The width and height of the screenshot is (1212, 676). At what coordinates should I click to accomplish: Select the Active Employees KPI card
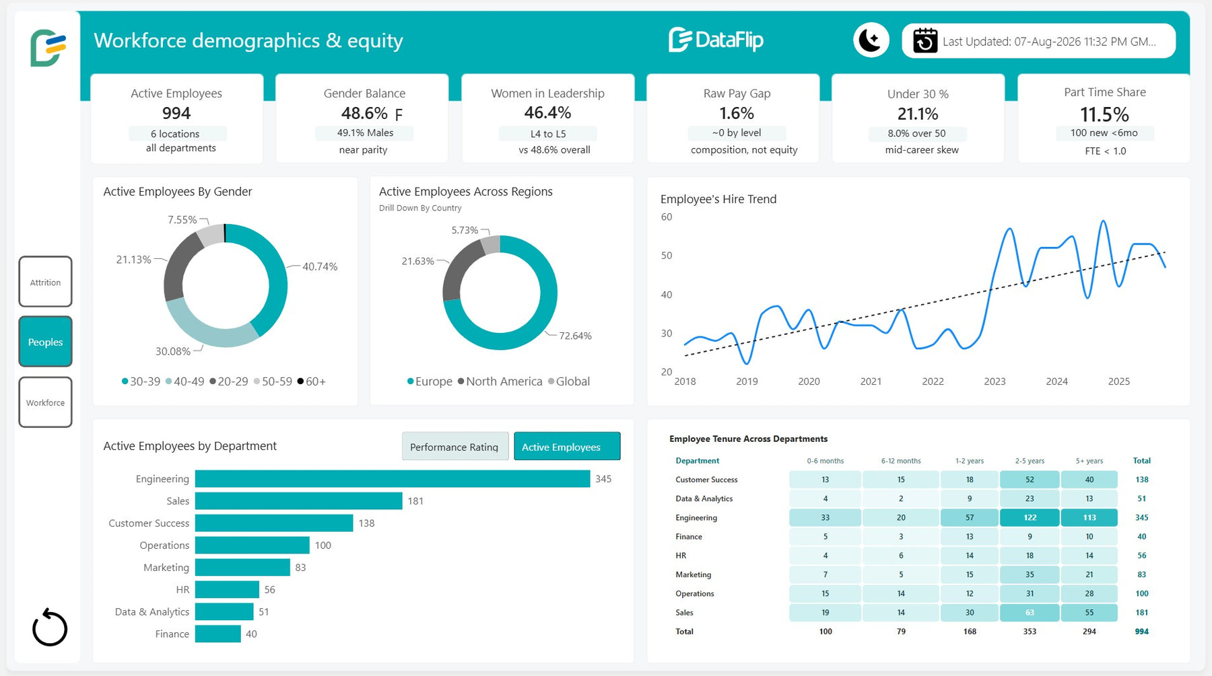pyautogui.click(x=176, y=119)
